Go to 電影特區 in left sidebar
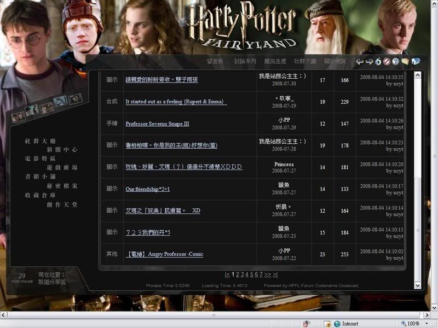Image resolution: width=438 pixels, height=328 pixels. pos(40,159)
